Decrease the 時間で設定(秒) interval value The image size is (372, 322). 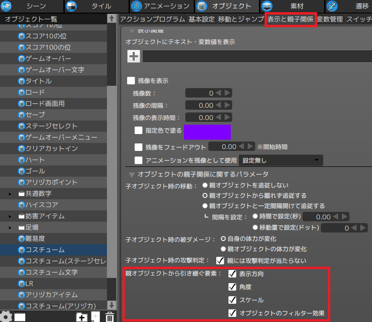point(336,217)
